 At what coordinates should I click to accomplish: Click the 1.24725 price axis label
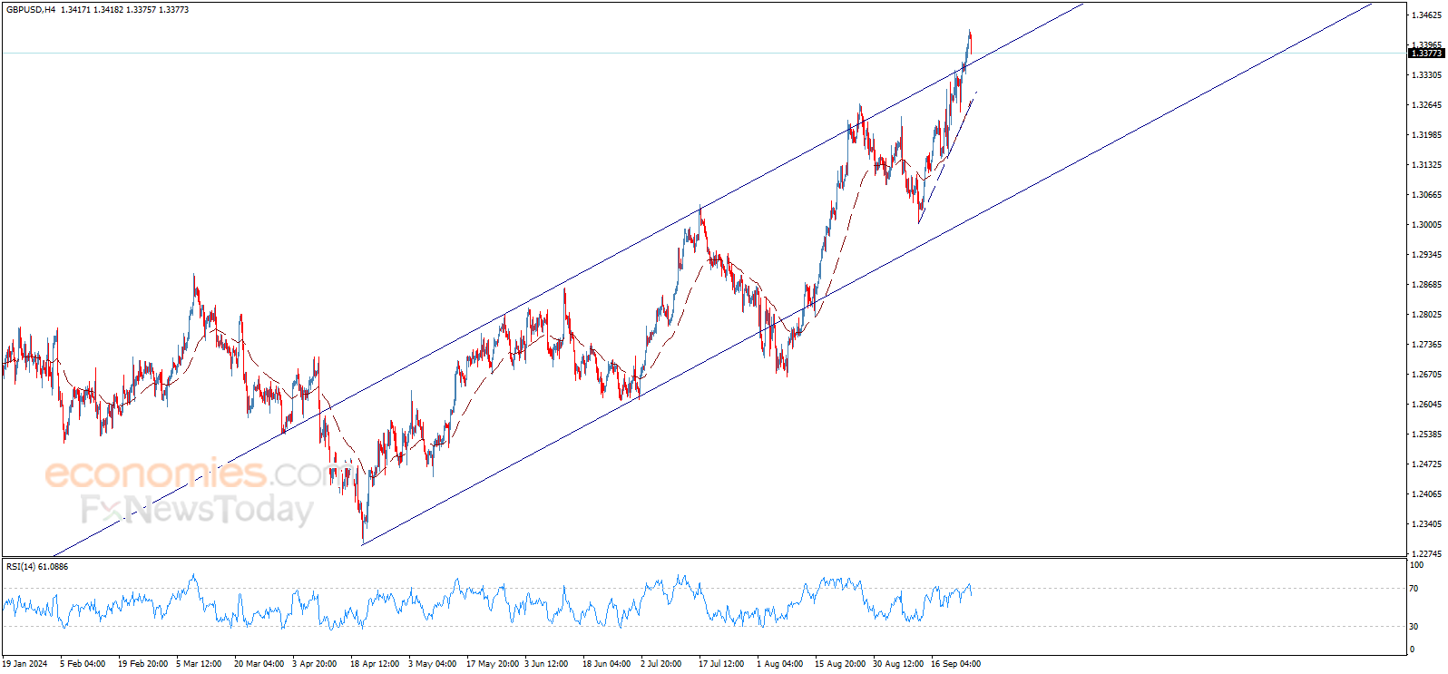point(1426,464)
